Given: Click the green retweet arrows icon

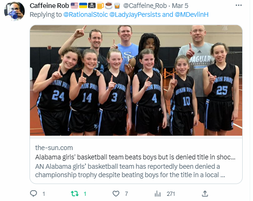Looking at the screenshot, I should [x=74, y=194].
